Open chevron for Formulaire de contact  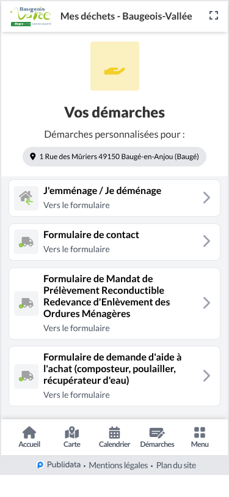pos(206,241)
